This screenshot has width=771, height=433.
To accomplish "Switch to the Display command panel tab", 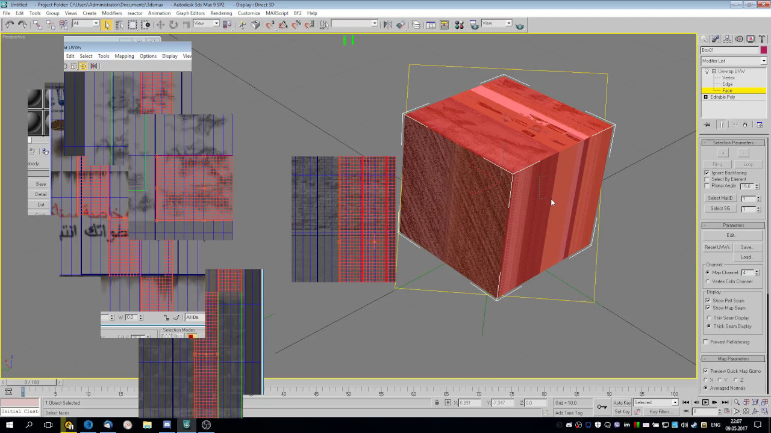I will 751,39.
